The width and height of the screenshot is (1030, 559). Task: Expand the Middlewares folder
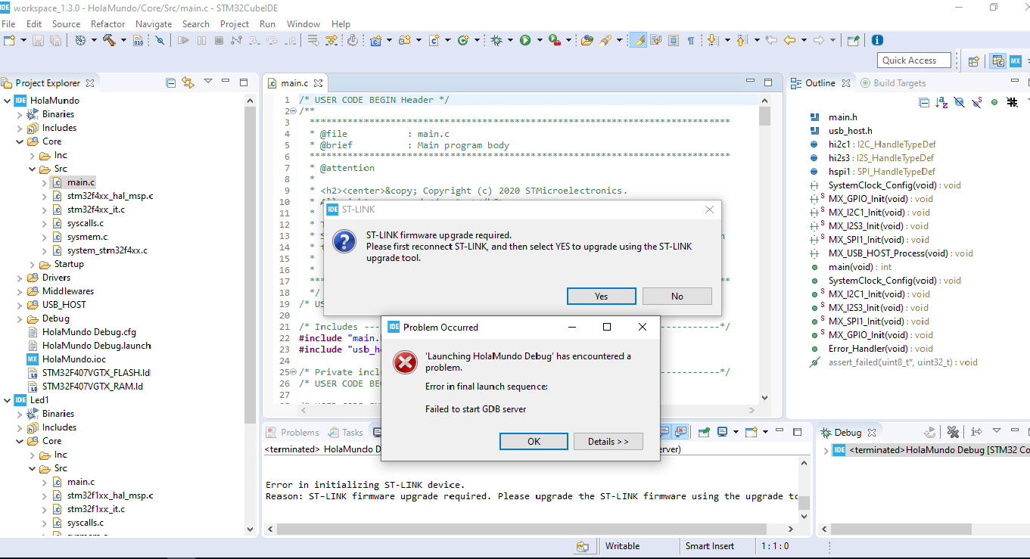pyautogui.click(x=20, y=291)
